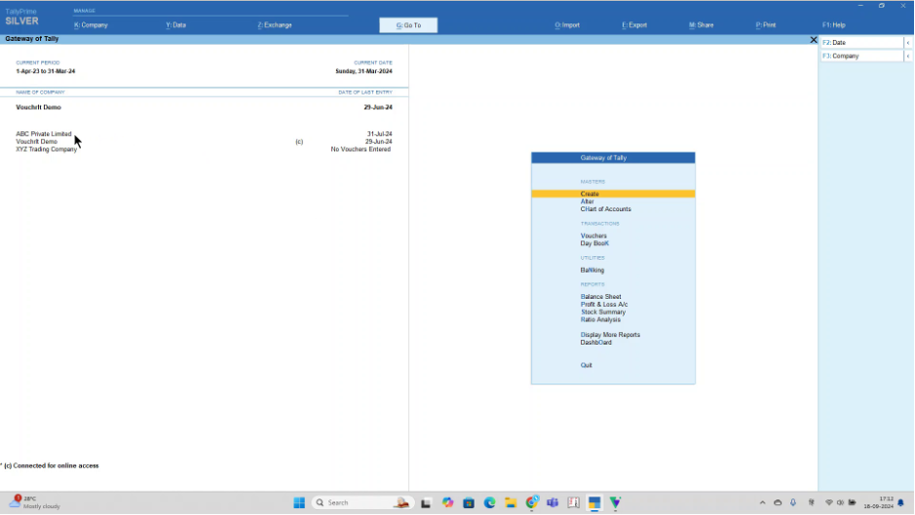This screenshot has width=915, height=515.
Task: Open the TallyPrime taskbar icon
Action: (594, 502)
